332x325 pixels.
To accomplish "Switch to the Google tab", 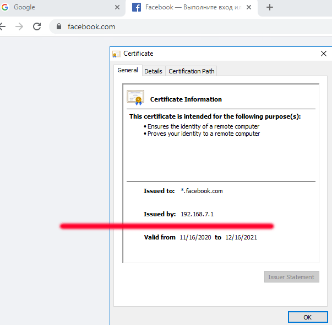I will (x=62, y=8).
